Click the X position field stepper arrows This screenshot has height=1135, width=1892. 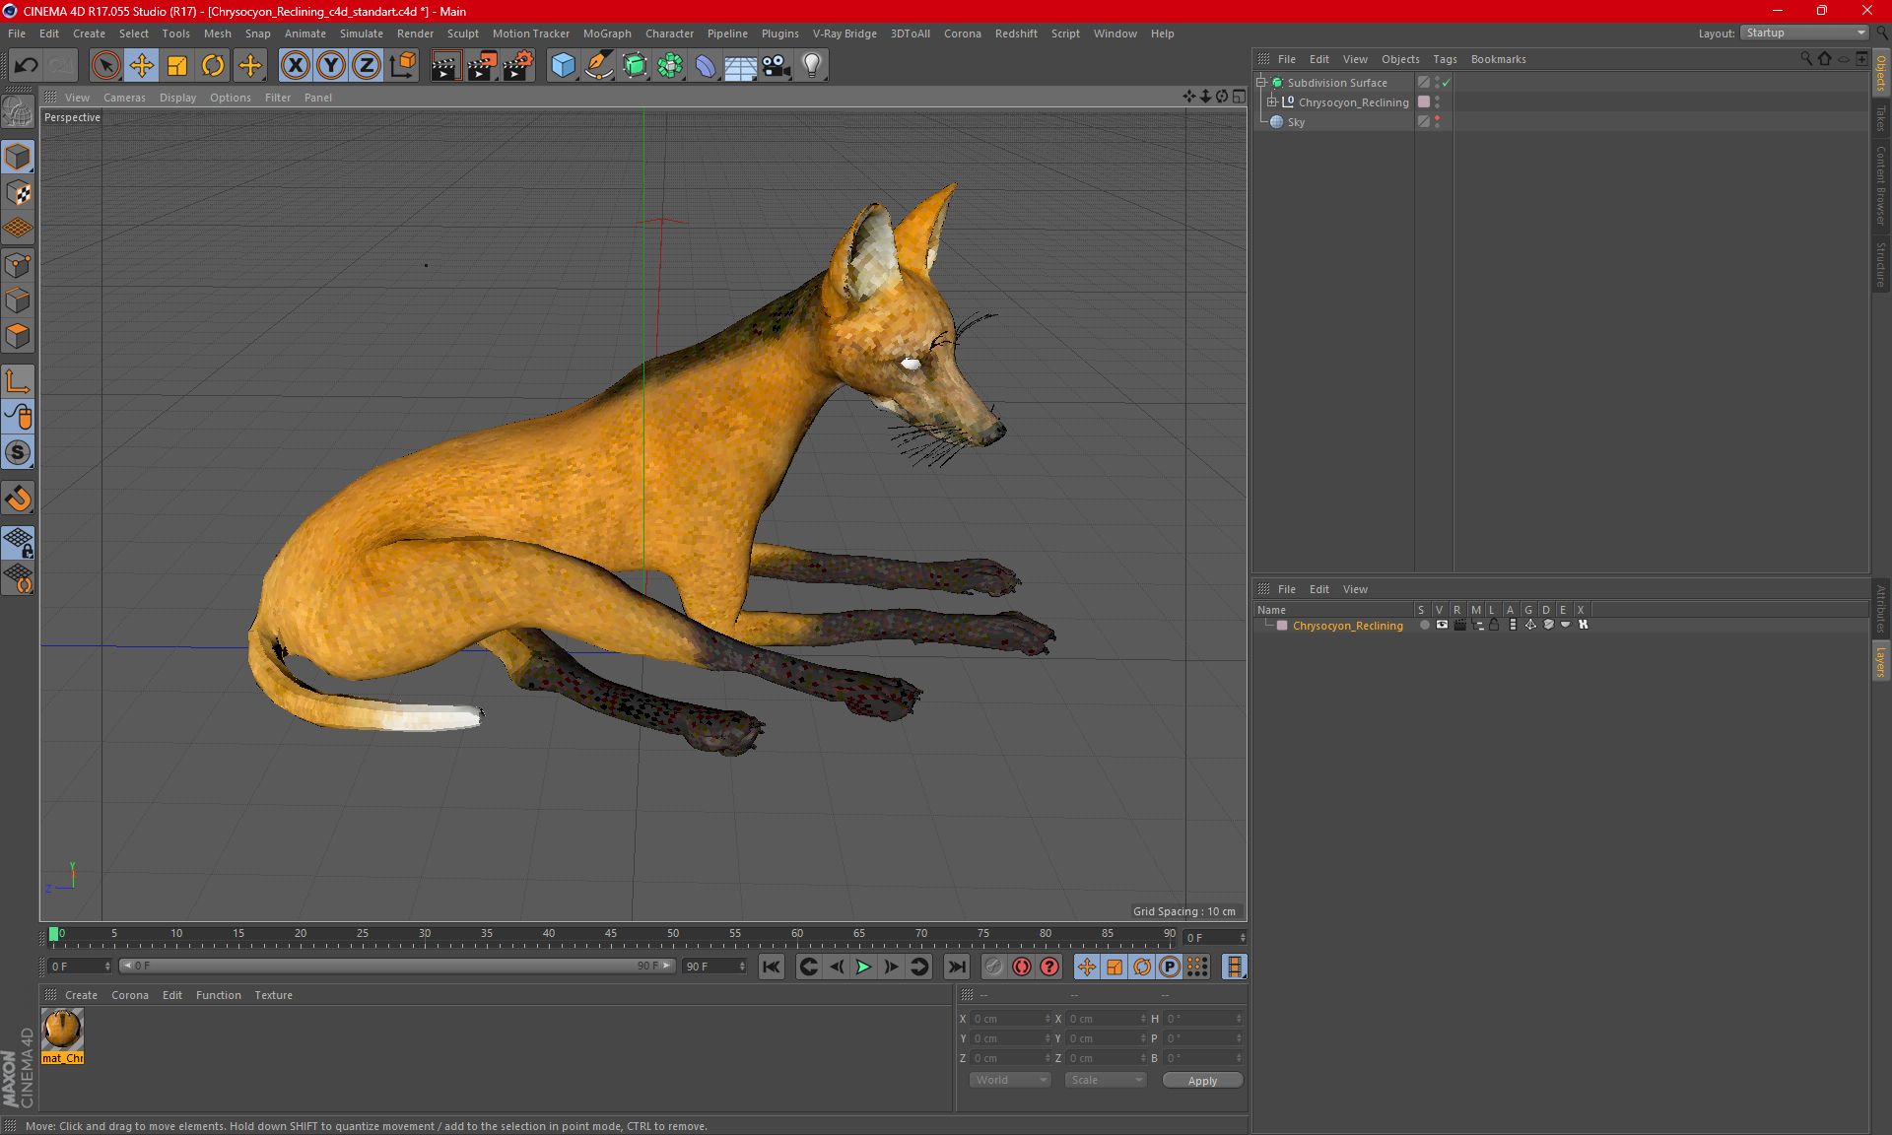coord(1047,1019)
